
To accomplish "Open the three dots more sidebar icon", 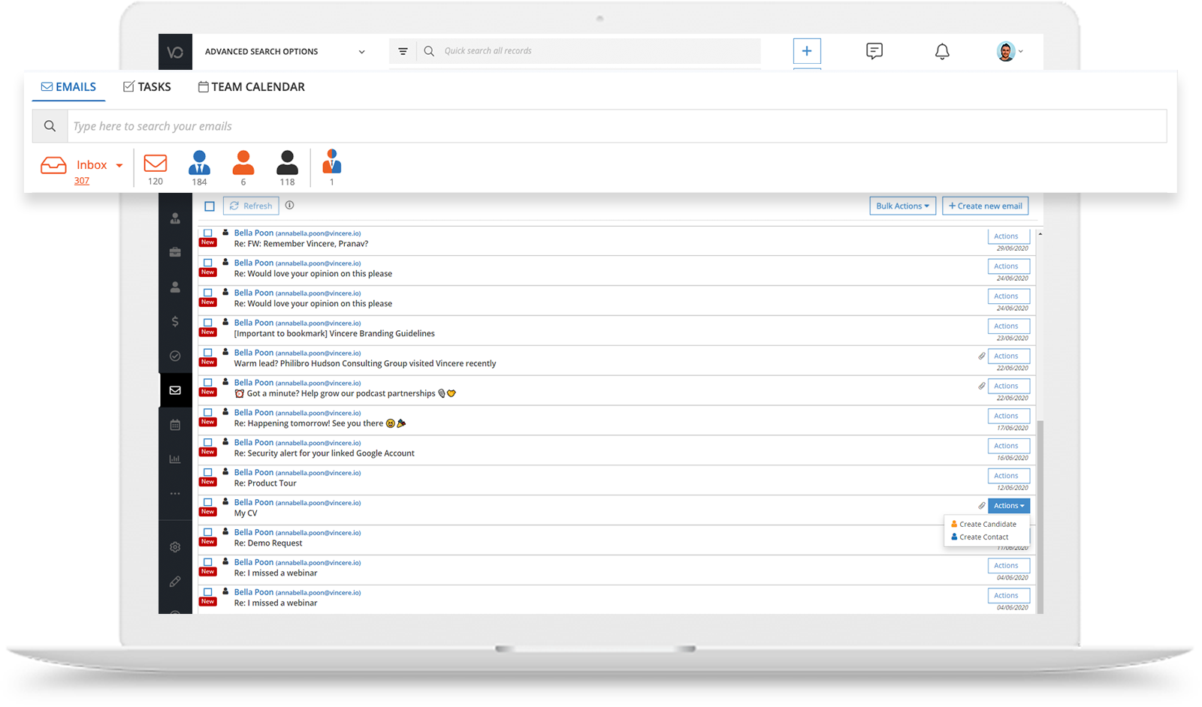I will (175, 494).
